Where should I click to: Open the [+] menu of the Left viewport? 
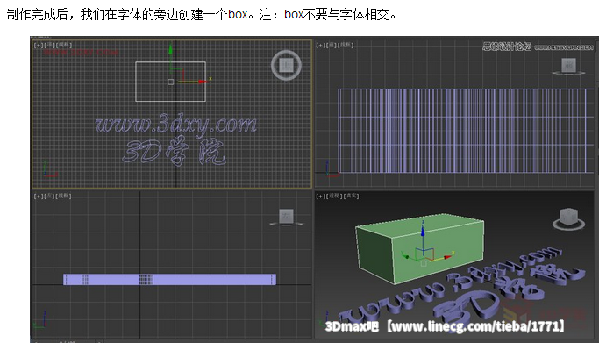point(39,196)
